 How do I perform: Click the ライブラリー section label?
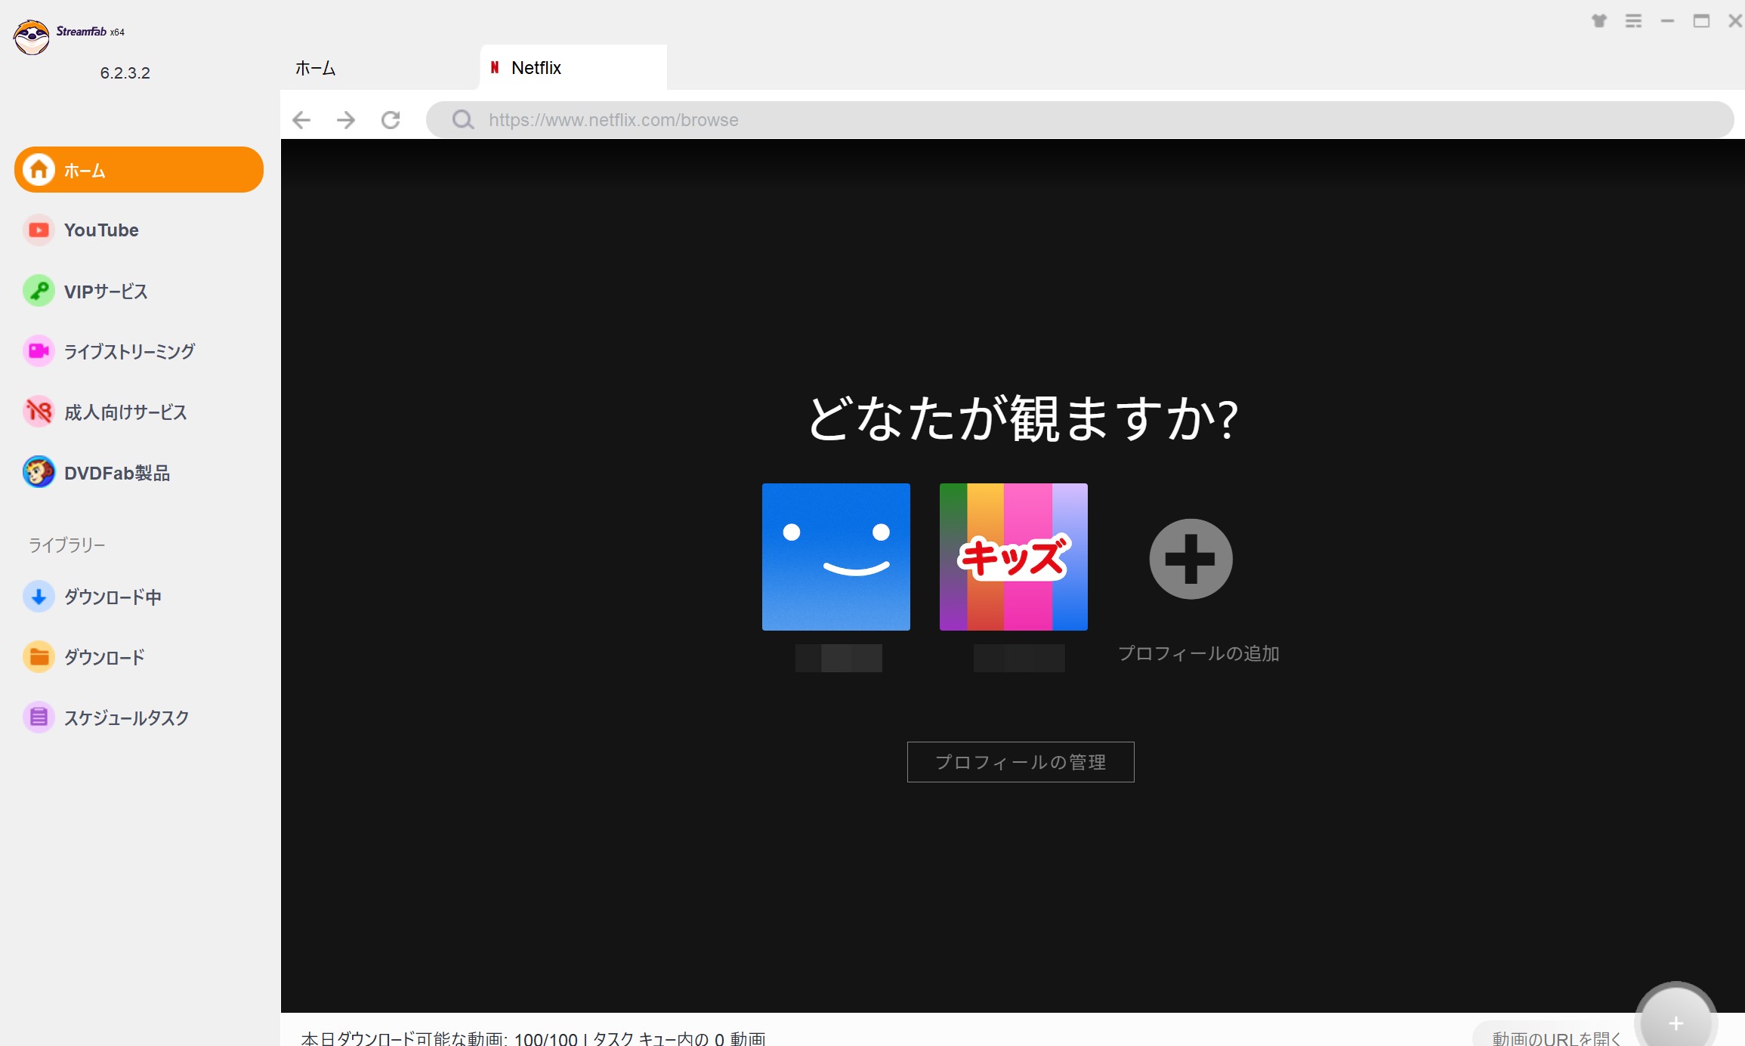pyautogui.click(x=67, y=545)
